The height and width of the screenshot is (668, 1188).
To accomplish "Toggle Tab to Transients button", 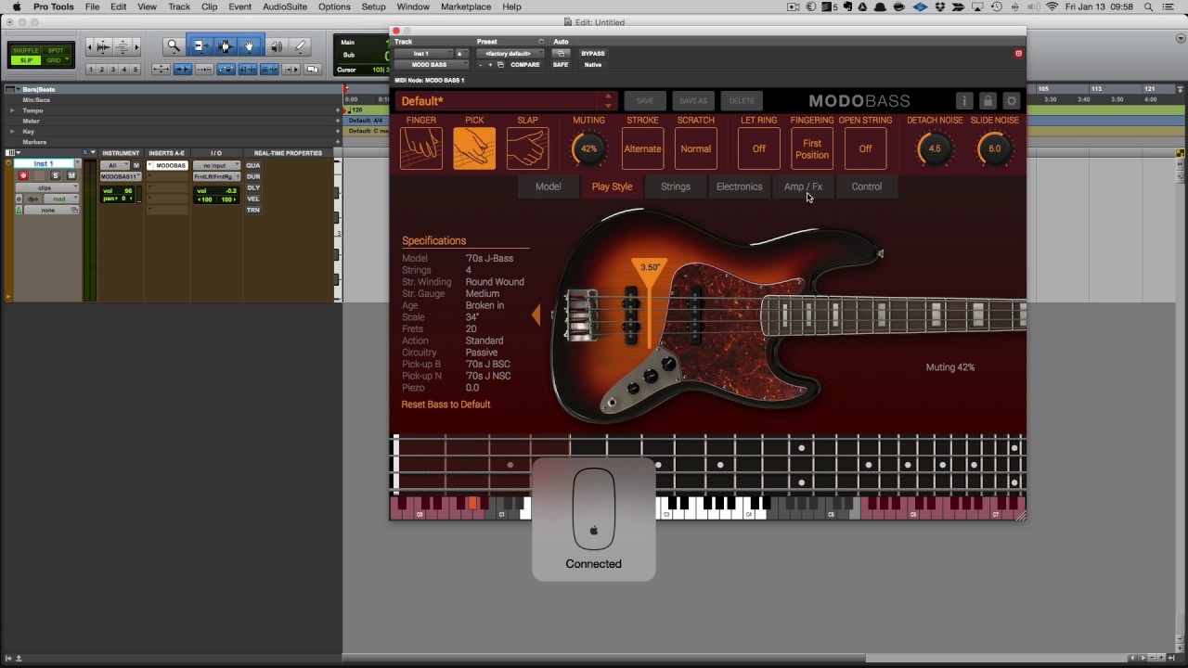I will click(x=183, y=70).
